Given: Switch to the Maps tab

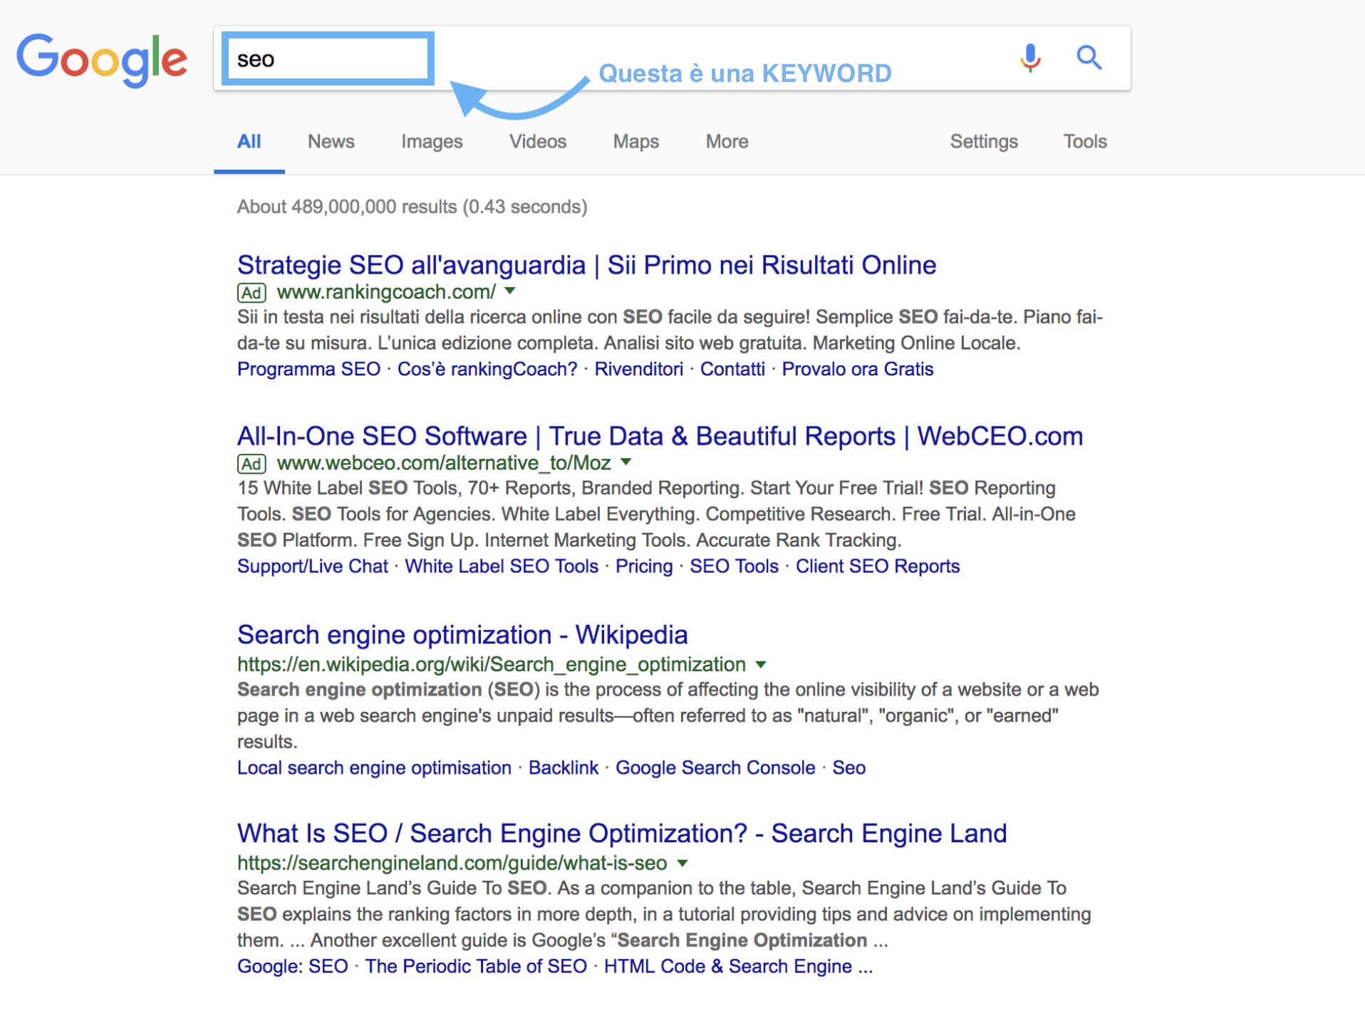Looking at the screenshot, I should 635,141.
